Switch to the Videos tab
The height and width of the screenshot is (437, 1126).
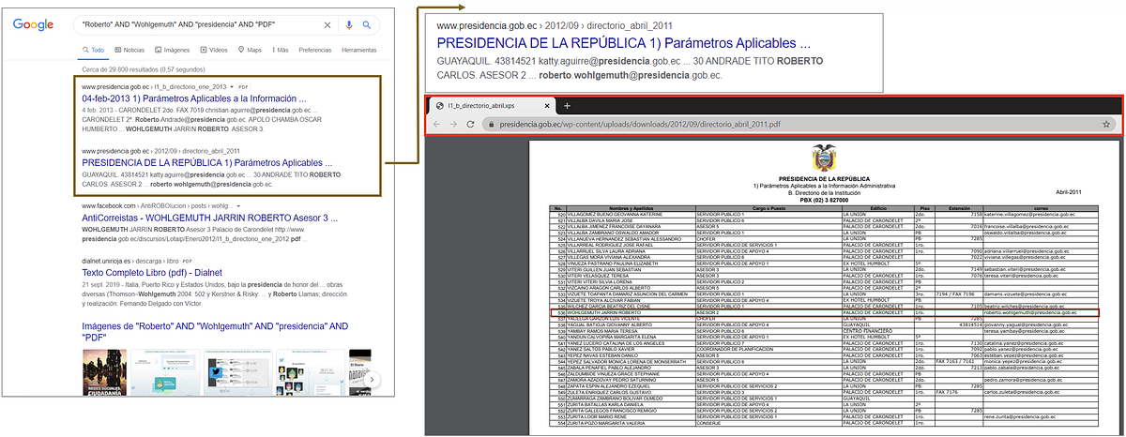click(x=214, y=49)
